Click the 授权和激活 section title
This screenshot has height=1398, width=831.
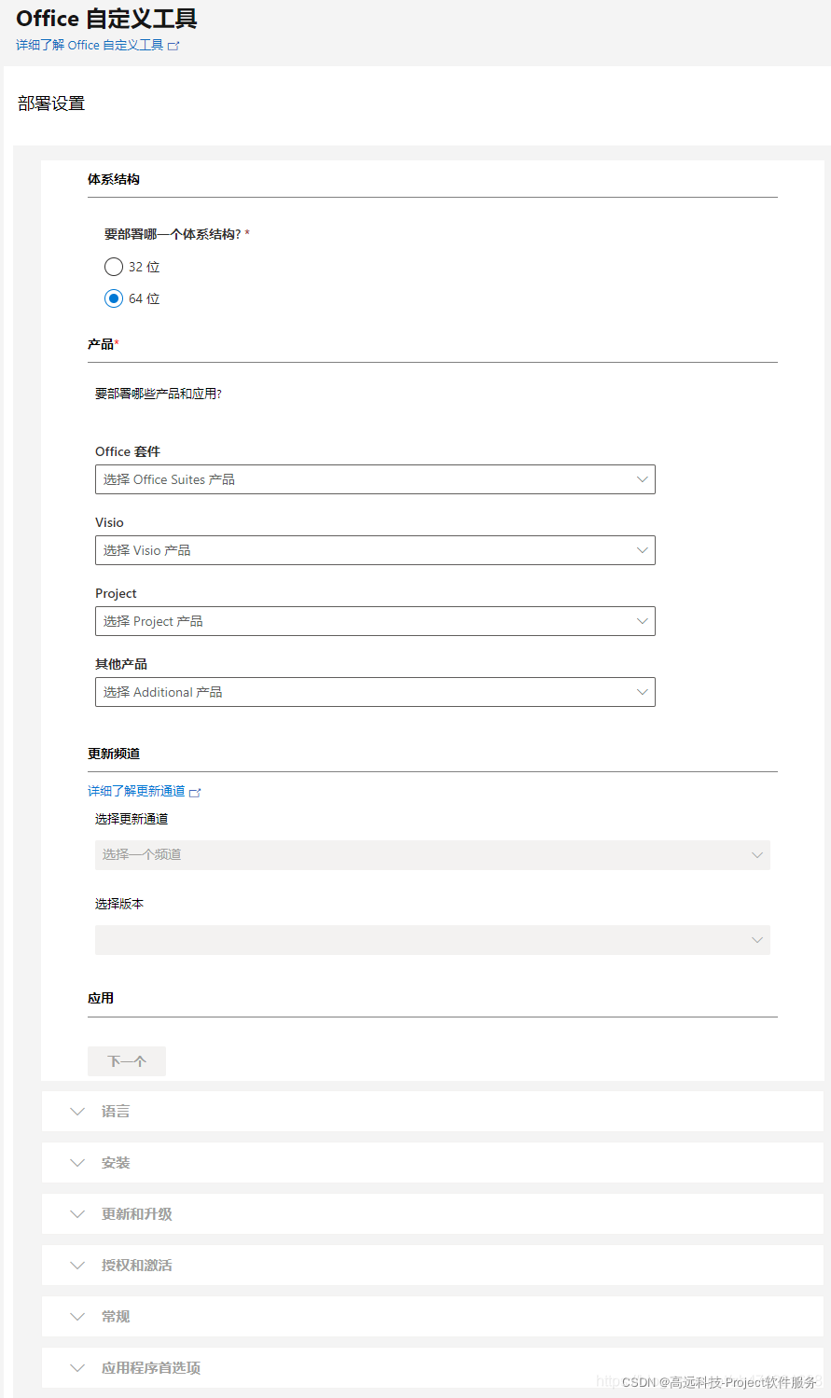pos(137,1266)
